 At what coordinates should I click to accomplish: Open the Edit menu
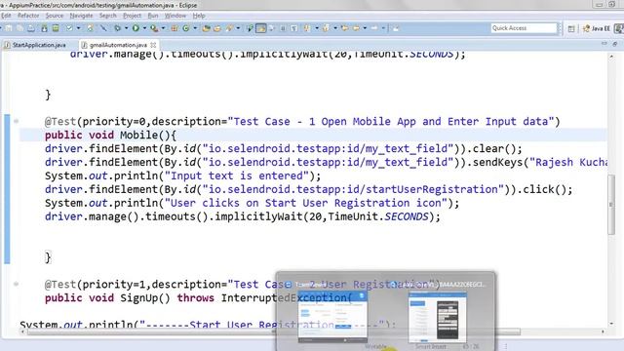click(6, 16)
